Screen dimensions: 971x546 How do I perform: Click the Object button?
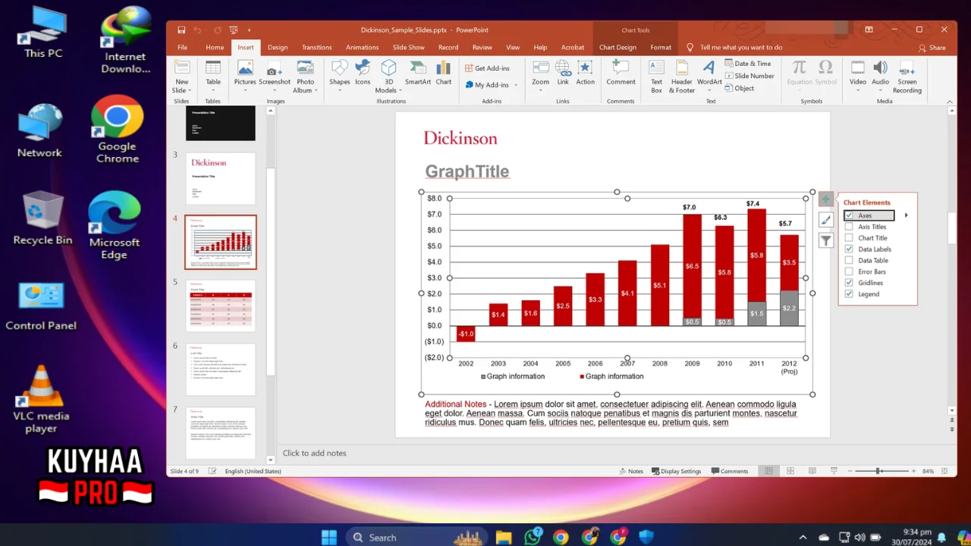pyautogui.click(x=739, y=88)
